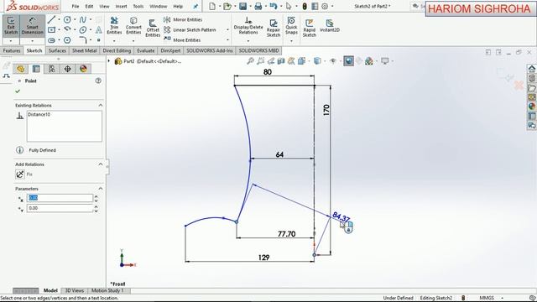This screenshot has width=537, height=302.
Task: Click Linear Sketch Pattern
Action: pyautogui.click(x=190, y=30)
